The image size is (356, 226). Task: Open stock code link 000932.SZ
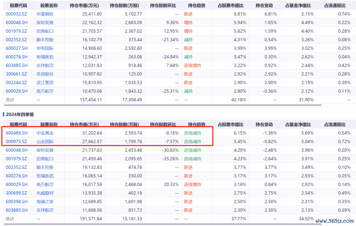click(16, 14)
